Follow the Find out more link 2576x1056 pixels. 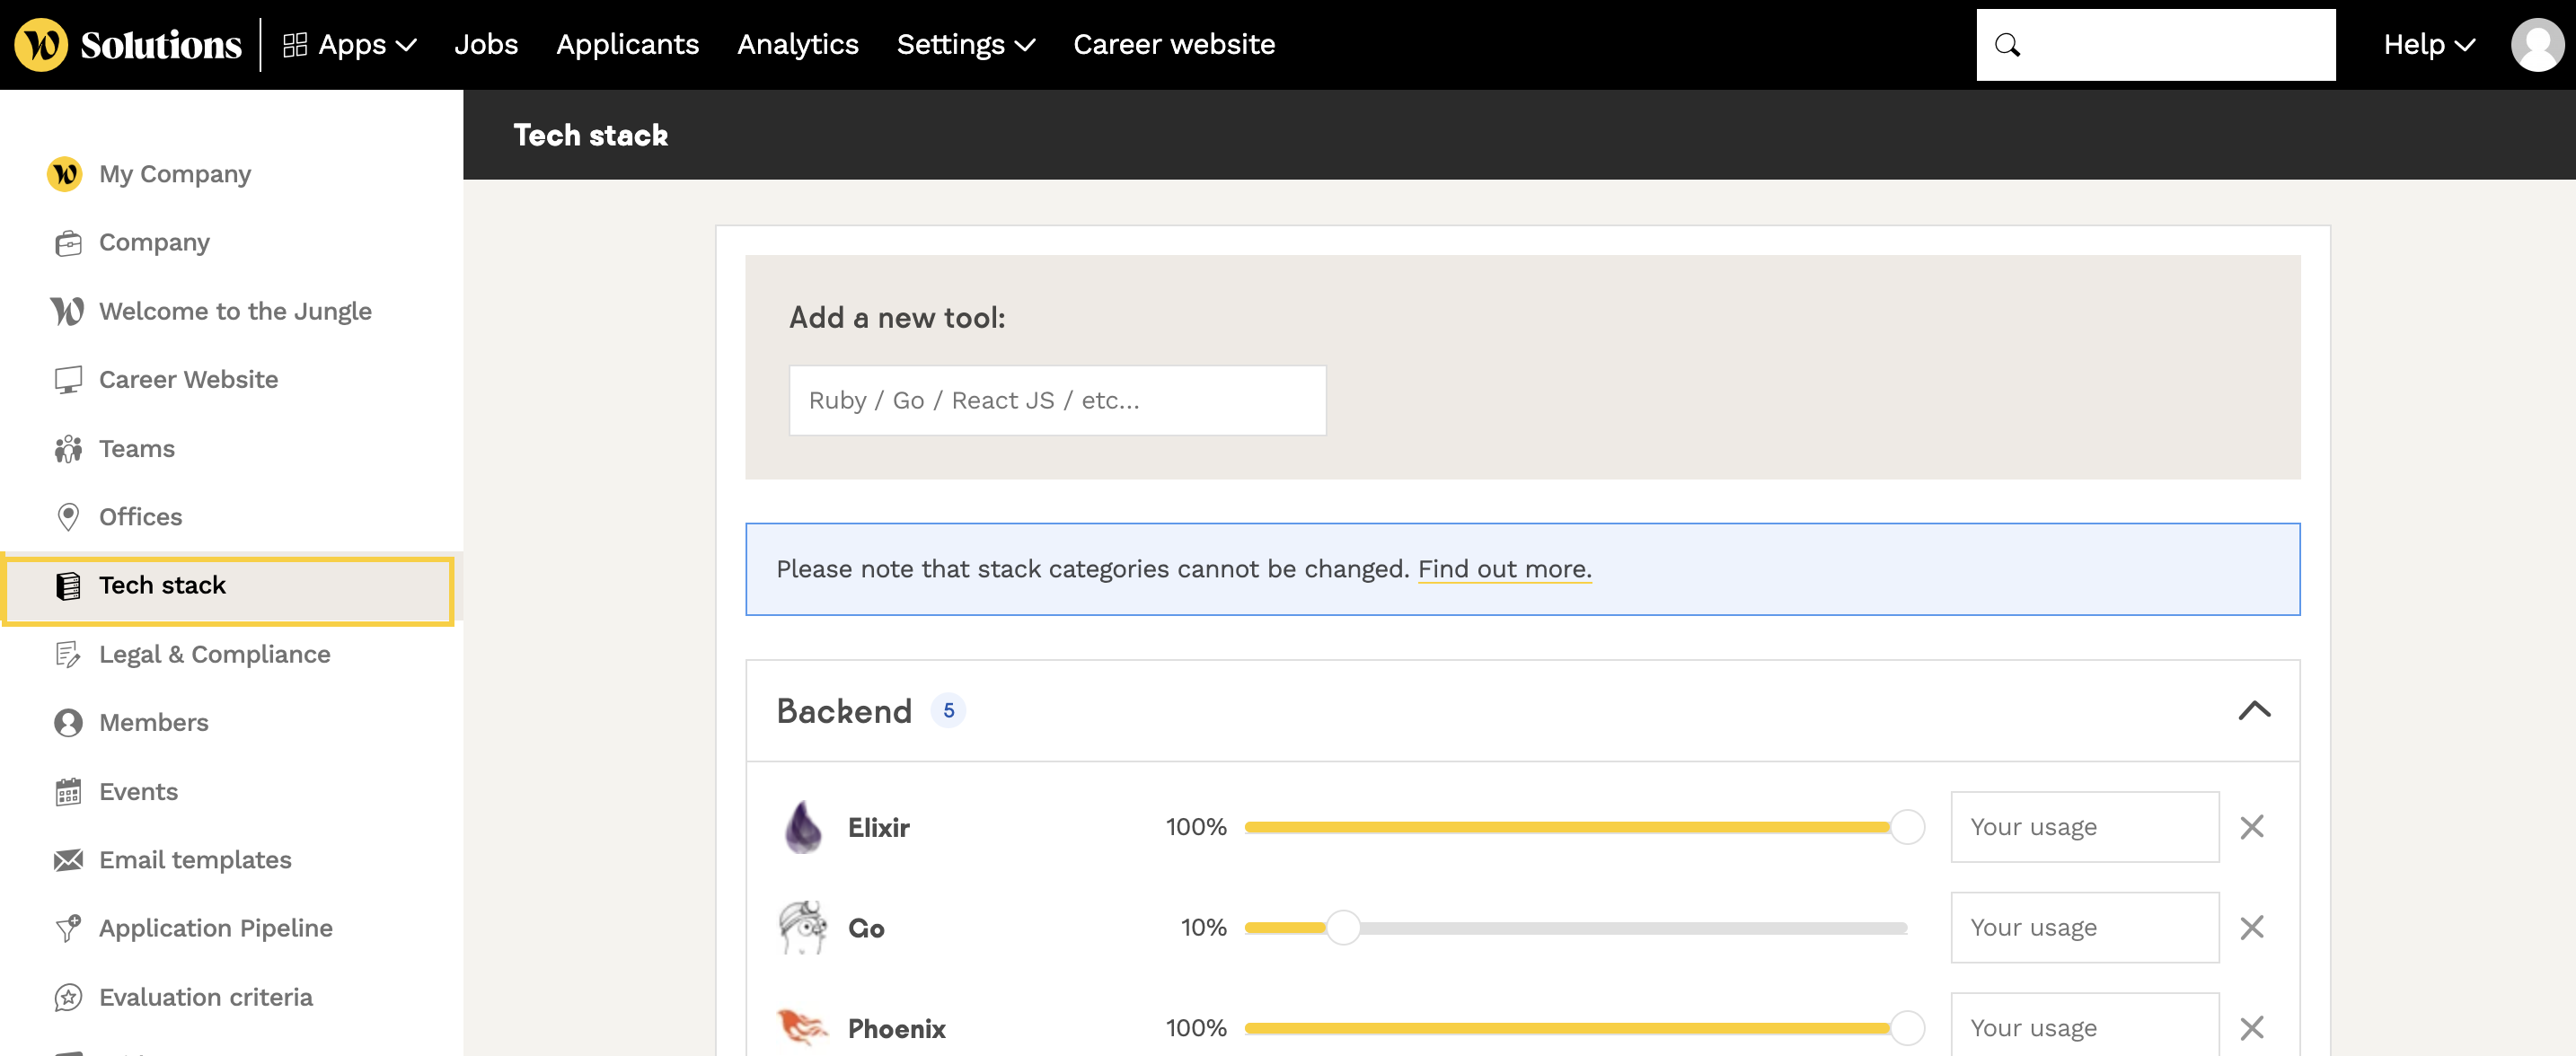coord(1504,569)
